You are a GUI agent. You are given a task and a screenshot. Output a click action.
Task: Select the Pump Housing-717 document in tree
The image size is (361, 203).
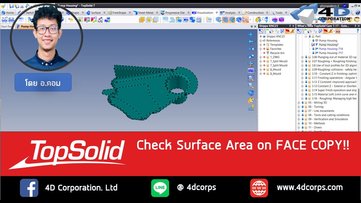click(331, 53)
